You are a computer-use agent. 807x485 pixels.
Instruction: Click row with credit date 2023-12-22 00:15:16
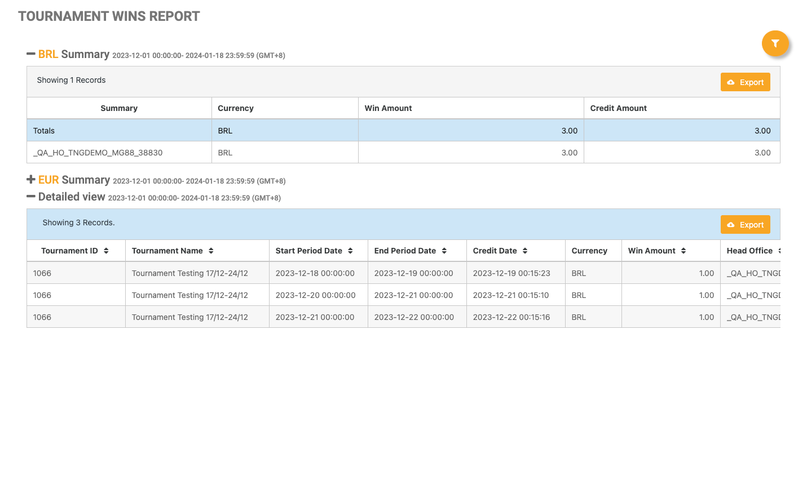pos(511,317)
